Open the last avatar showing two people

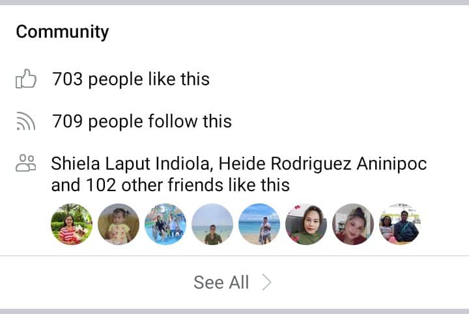(x=400, y=224)
